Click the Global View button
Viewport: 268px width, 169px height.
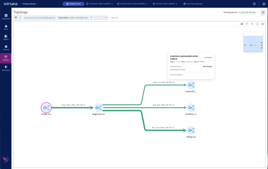click(x=73, y=4)
